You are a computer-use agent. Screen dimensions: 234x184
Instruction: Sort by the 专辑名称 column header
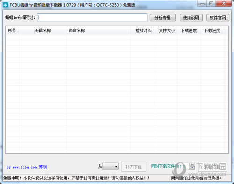pos(43,30)
